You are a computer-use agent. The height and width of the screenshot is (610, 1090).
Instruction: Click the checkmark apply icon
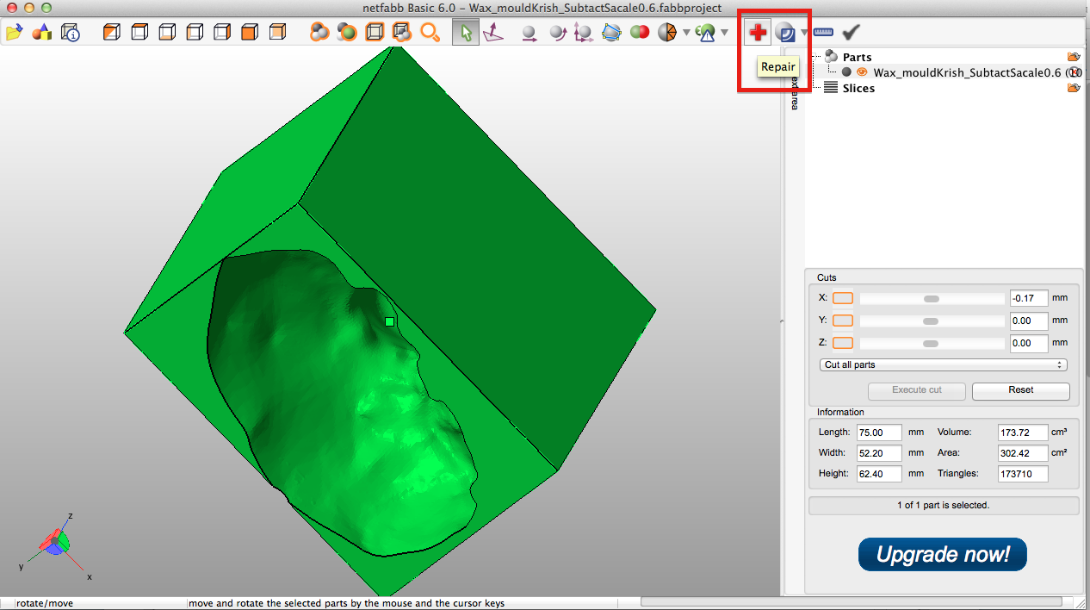[x=852, y=32]
